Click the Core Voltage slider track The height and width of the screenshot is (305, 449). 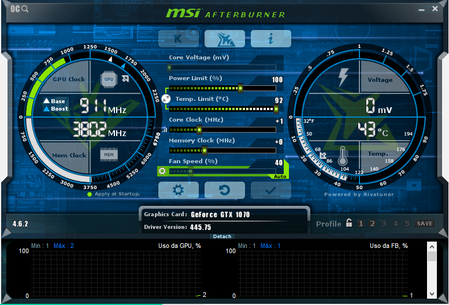click(x=222, y=67)
